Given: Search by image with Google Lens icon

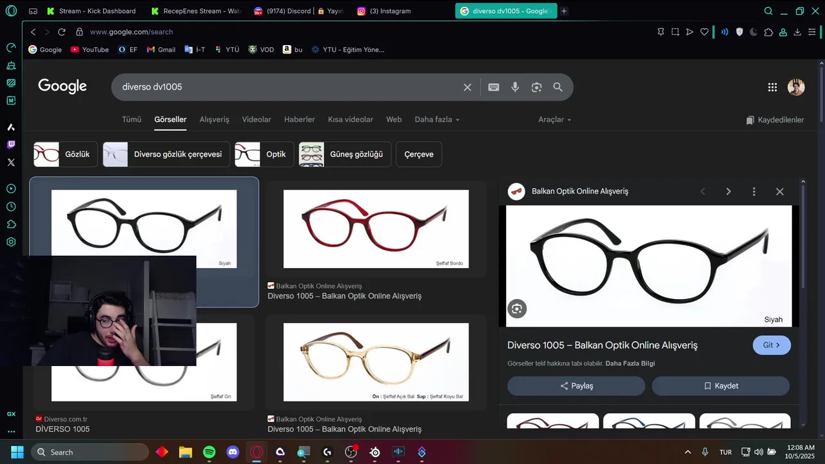Looking at the screenshot, I should pos(536,87).
